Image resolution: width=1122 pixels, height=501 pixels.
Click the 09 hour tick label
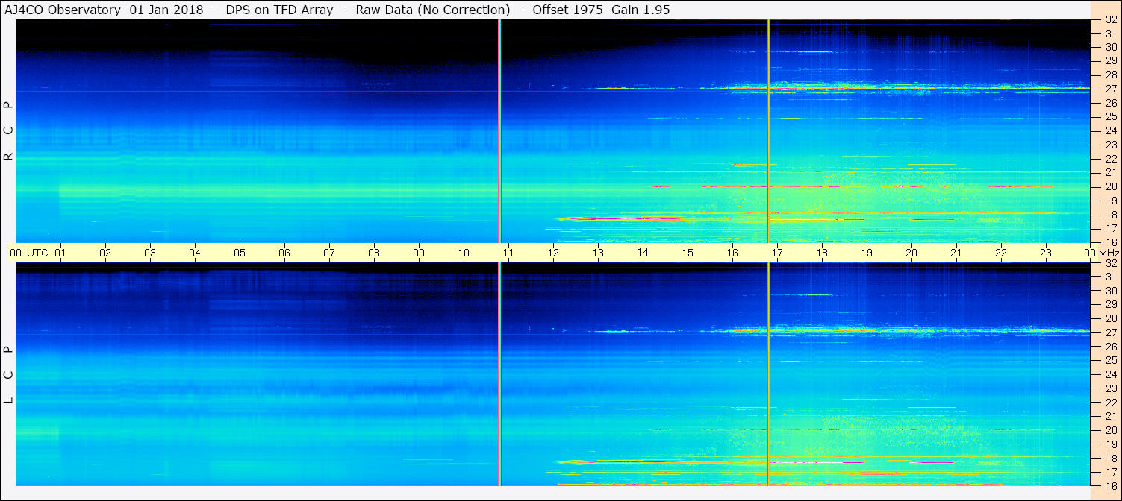coord(419,253)
